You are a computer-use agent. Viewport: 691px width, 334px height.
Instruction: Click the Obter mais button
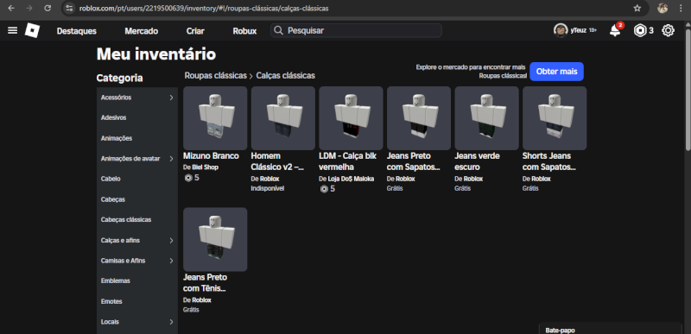pyautogui.click(x=556, y=72)
